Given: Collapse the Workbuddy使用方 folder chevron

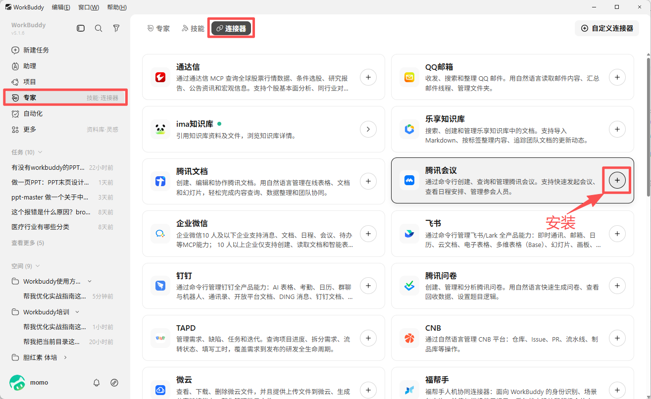Looking at the screenshot, I should tap(90, 281).
